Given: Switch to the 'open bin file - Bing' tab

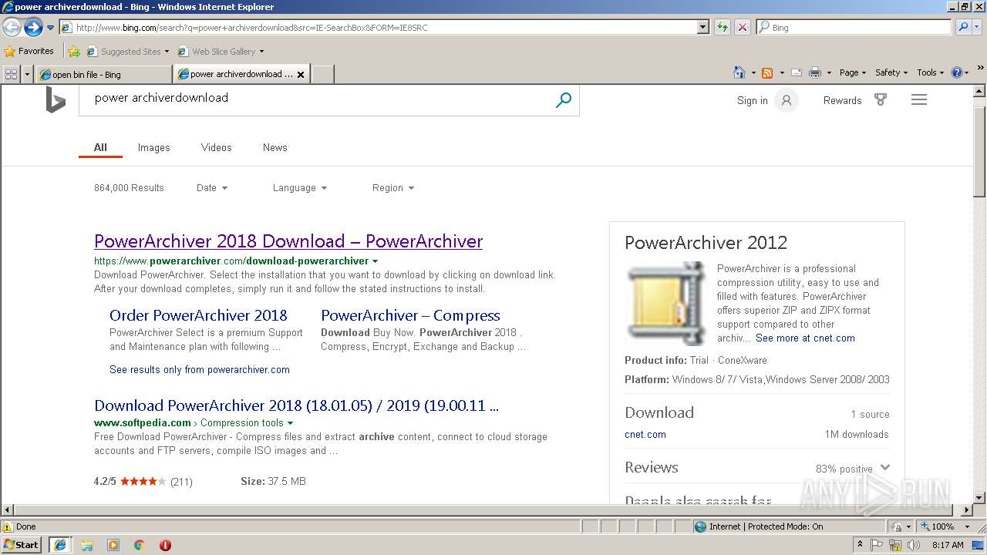Looking at the screenshot, I should 104,75.
